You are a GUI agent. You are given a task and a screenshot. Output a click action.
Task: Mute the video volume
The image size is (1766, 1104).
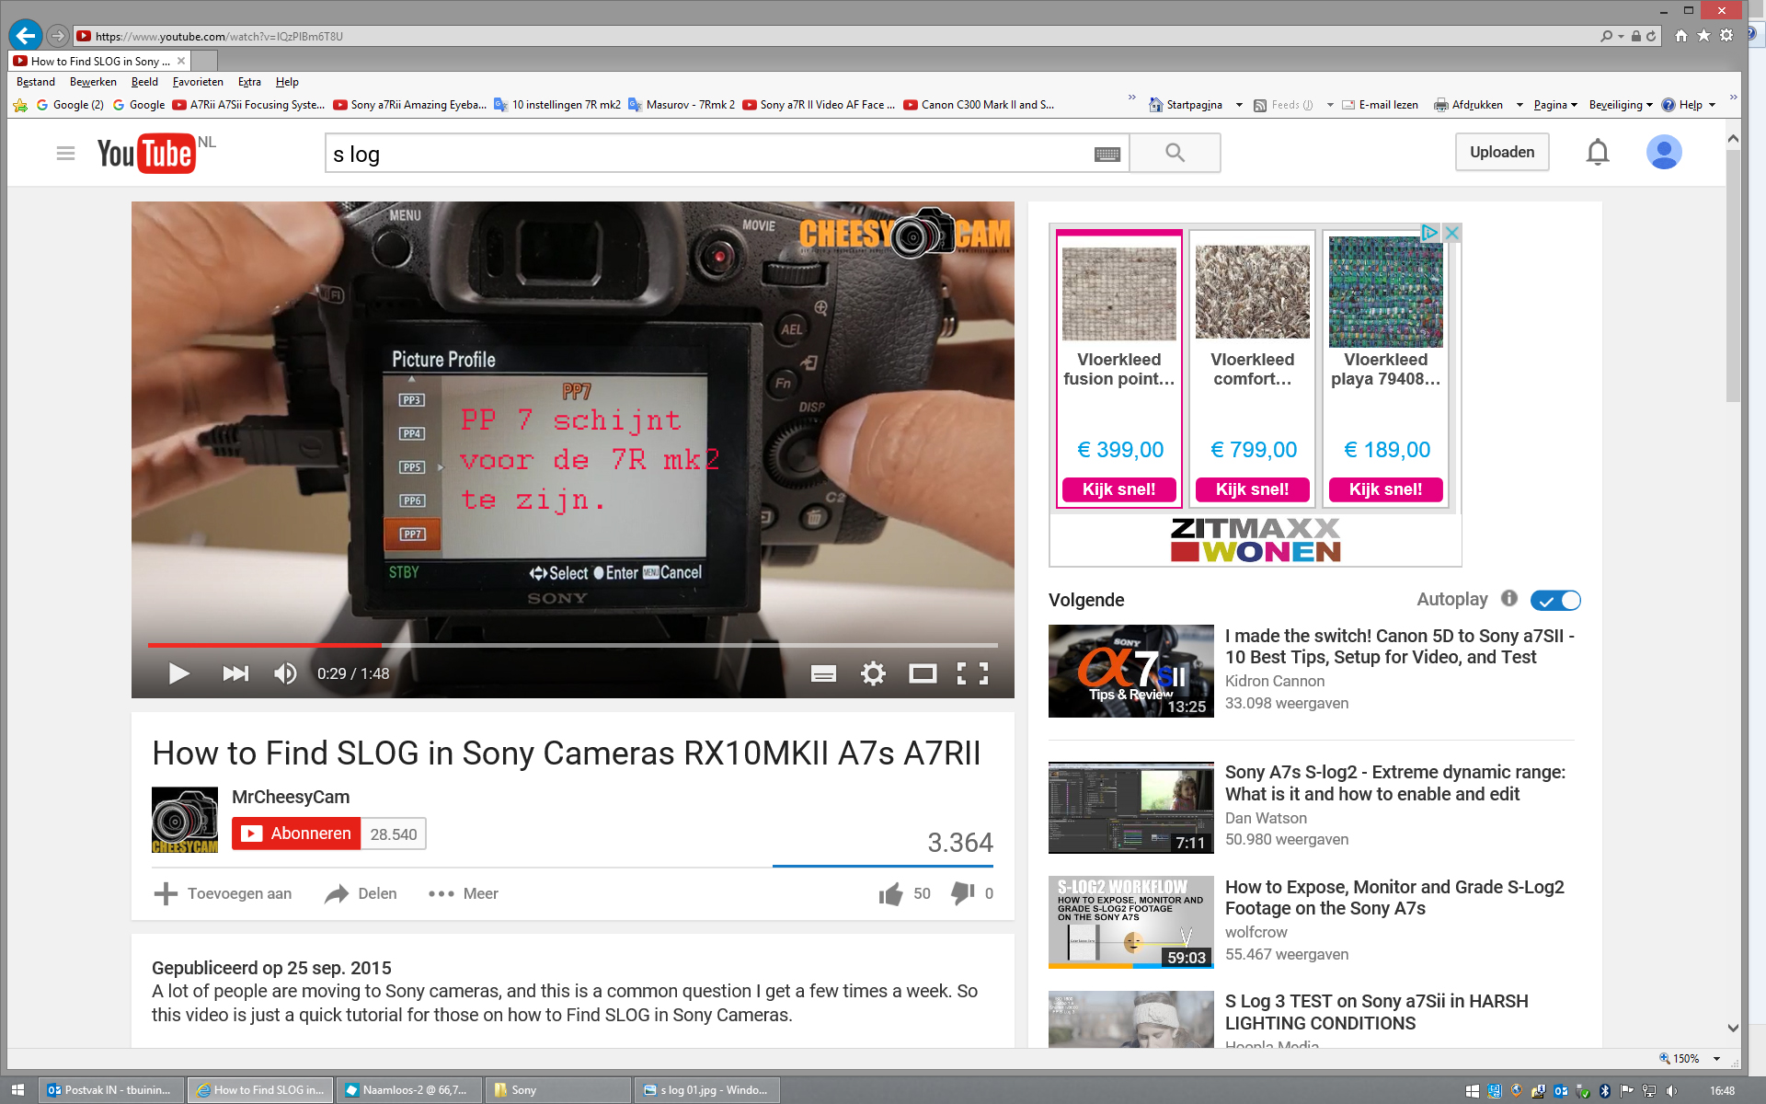tap(285, 673)
